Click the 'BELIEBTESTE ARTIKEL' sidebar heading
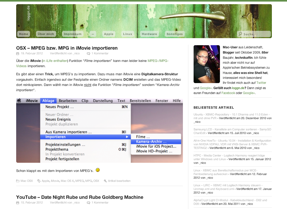287x209 pixels. point(214,108)
